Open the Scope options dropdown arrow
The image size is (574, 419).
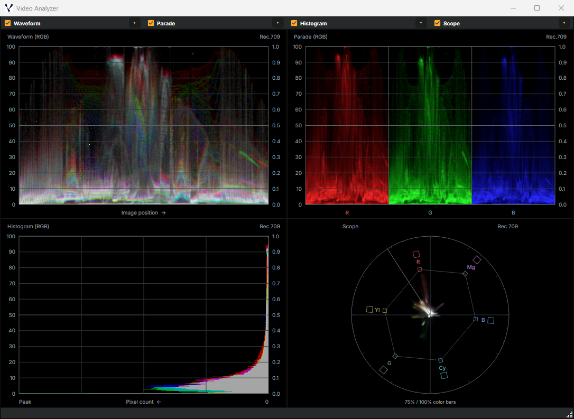point(564,23)
